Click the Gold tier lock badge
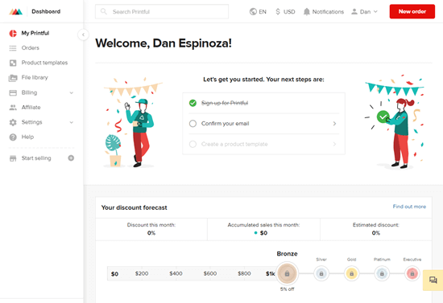This screenshot has width=443, height=303. [x=351, y=273]
